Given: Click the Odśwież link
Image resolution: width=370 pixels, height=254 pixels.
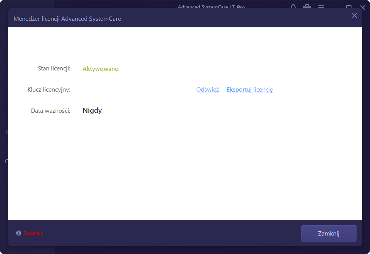Looking at the screenshot, I should coord(207,90).
